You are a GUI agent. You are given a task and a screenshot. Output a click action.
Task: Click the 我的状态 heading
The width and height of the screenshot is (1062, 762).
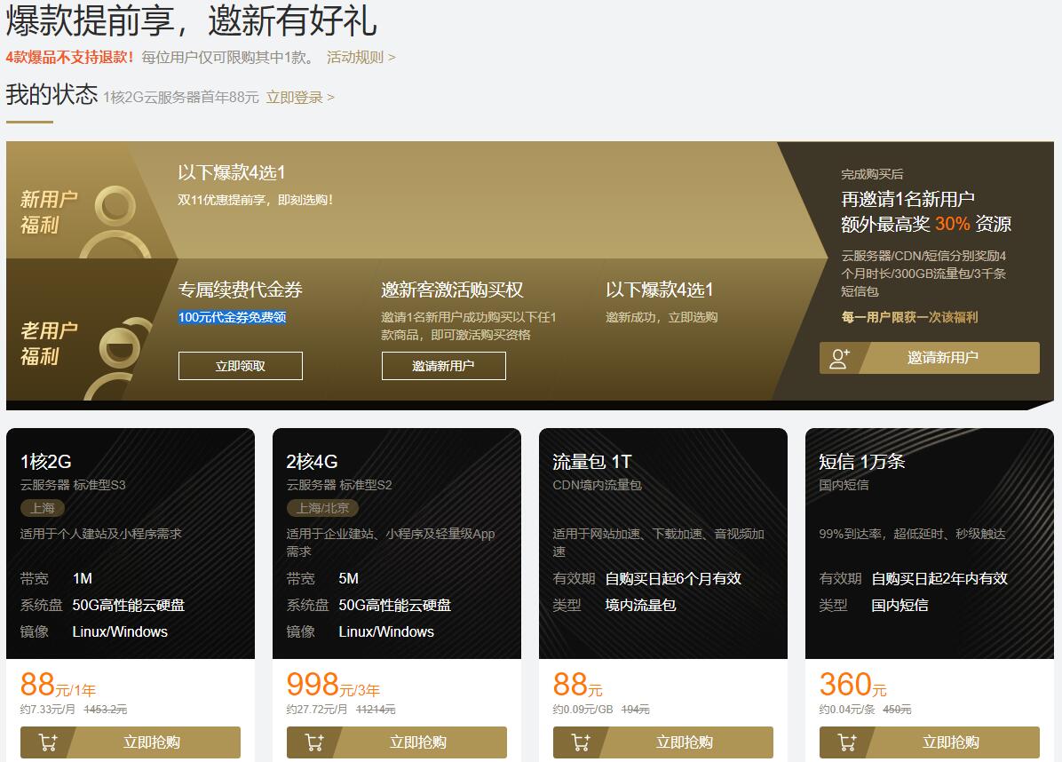(x=52, y=94)
